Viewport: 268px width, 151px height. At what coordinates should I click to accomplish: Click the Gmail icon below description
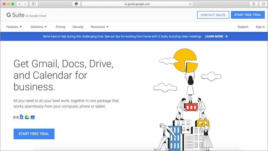point(16,117)
